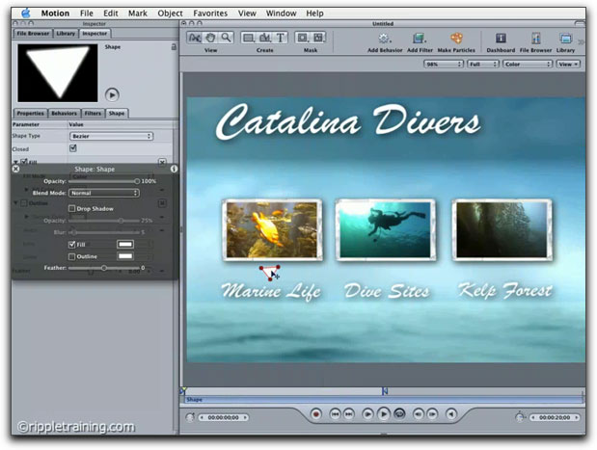Open the Color channel dropdown above canvas
The height and width of the screenshot is (450, 597).
(528, 64)
